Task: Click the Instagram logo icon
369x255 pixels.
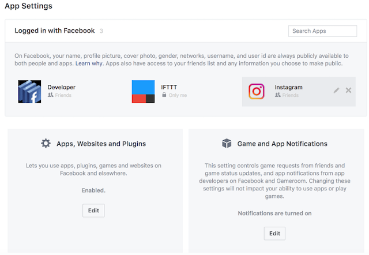Action: tap(257, 91)
